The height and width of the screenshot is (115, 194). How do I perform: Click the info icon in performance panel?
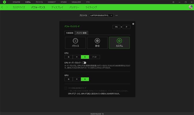[x=133, y=24]
